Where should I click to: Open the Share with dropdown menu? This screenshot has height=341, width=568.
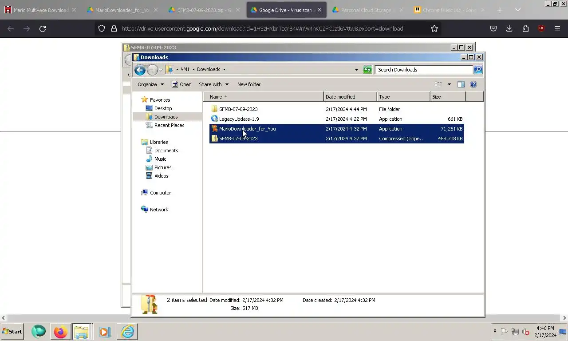[213, 84]
